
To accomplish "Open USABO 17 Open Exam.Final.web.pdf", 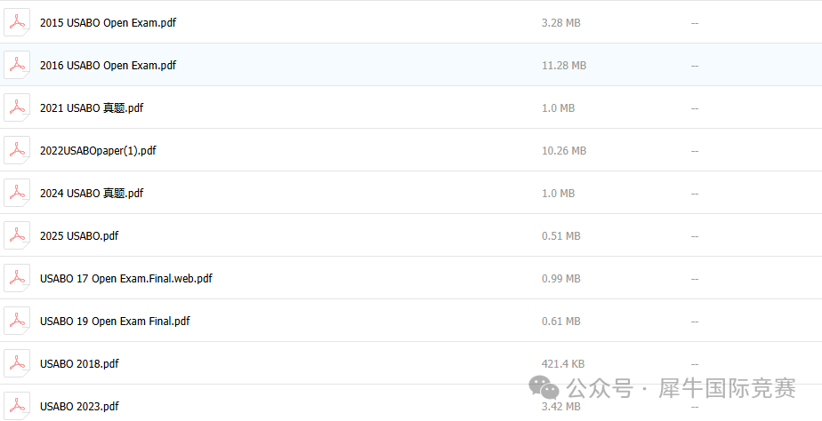I will [x=126, y=279].
